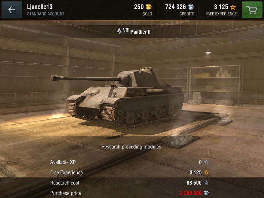Viewport: 264px width, 198px height.
Task: Click the Standard Account label
Action: pyautogui.click(x=45, y=14)
